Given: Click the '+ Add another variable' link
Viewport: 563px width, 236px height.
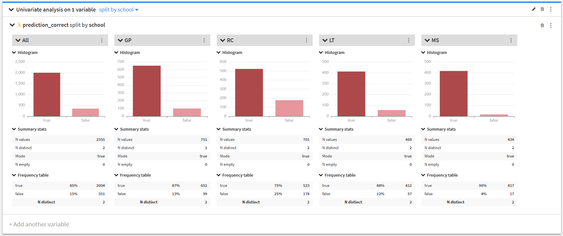Looking at the screenshot, I should (x=39, y=224).
